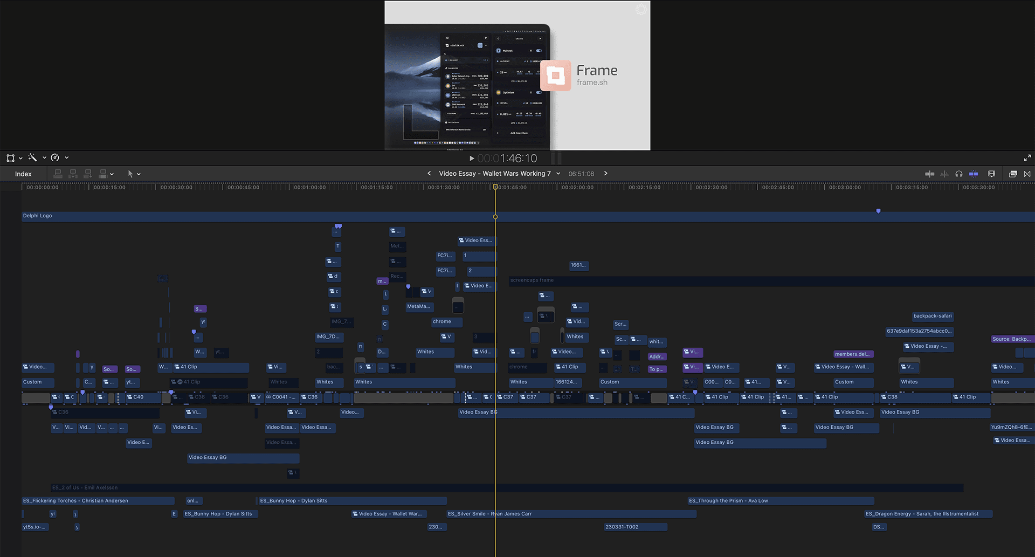This screenshot has height=557, width=1035.
Task: Open the edit mode dropdown beside Overwrite
Action: pyautogui.click(x=112, y=174)
